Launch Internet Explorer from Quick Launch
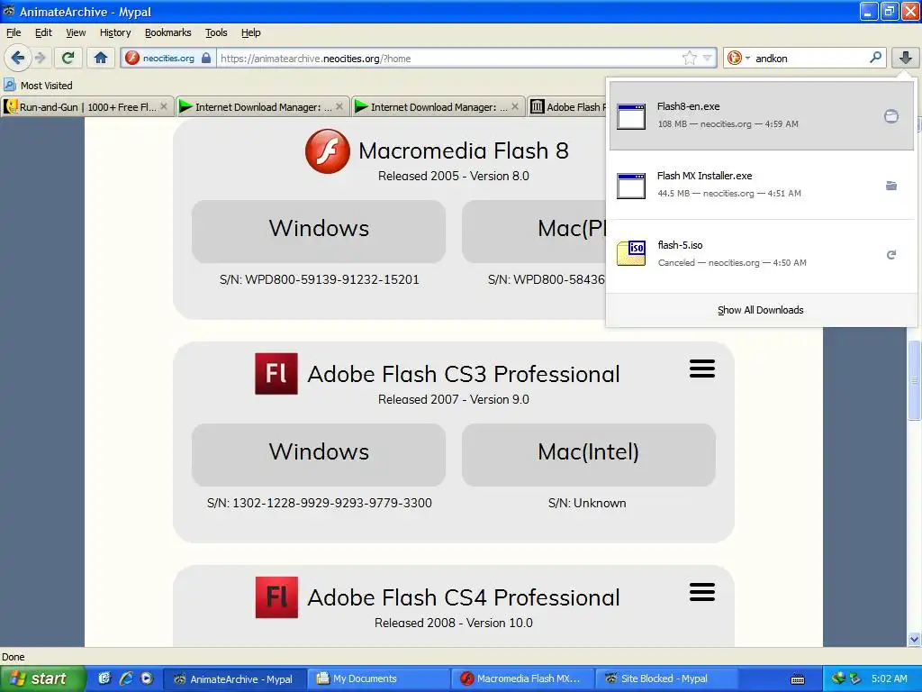922x692 pixels. point(126,678)
